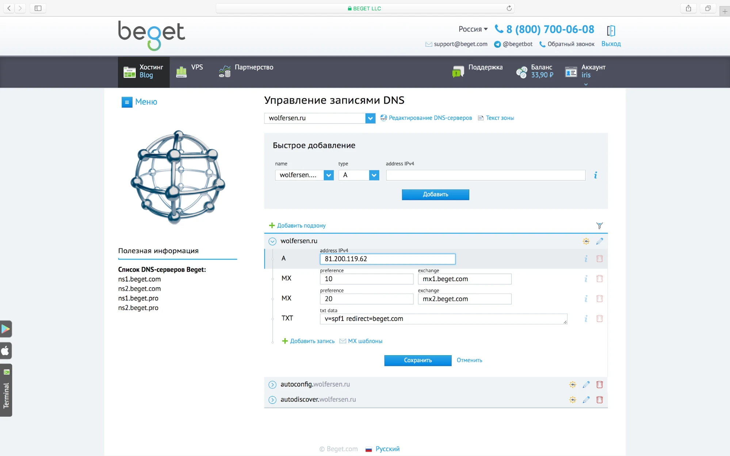Delete autodiscover.wolfersen.ru subzone with trash icon
Image resolution: width=730 pixels, height=456 pixels.
pos(599,400)
